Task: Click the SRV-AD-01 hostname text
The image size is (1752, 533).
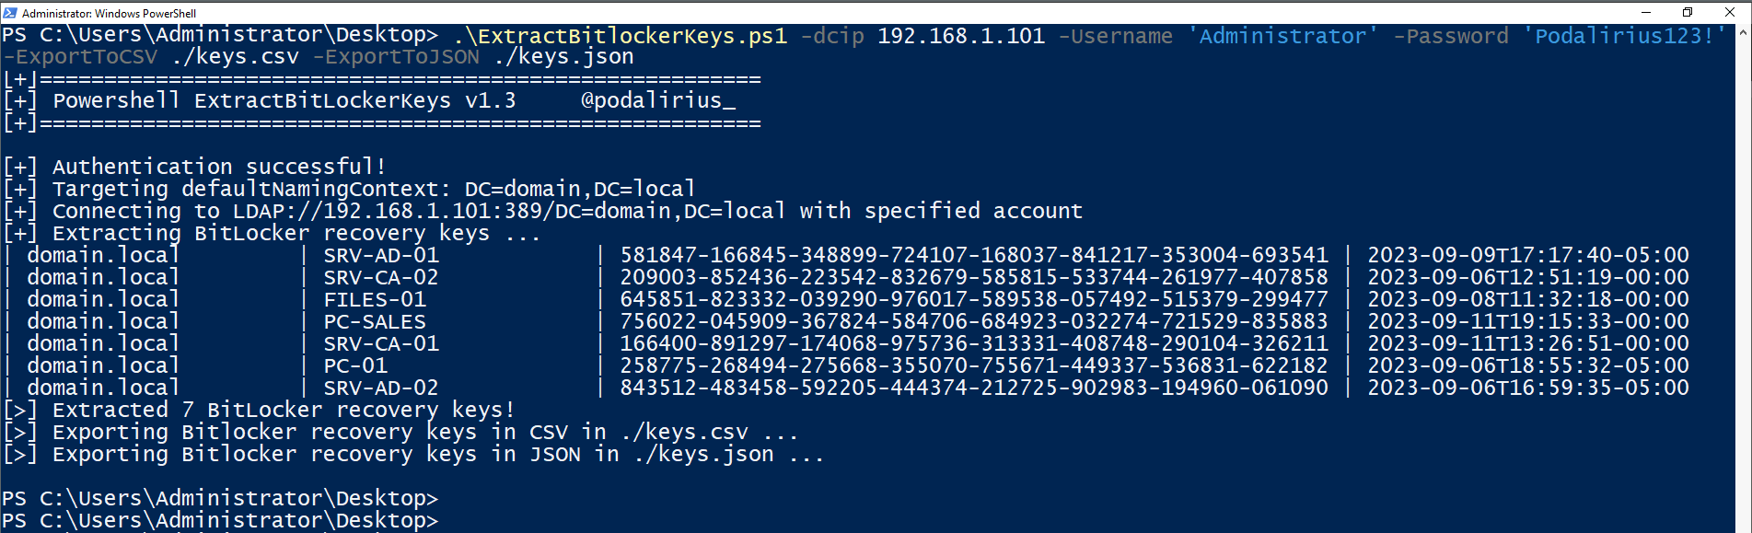Action: click(x=381, y=255)
